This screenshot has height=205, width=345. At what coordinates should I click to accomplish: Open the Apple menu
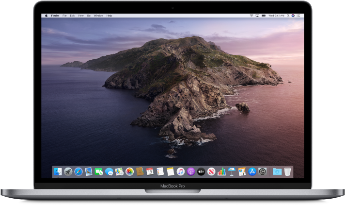click(46, 16)
